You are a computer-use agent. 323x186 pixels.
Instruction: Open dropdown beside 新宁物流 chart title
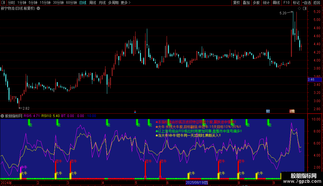tap(38, 9)
